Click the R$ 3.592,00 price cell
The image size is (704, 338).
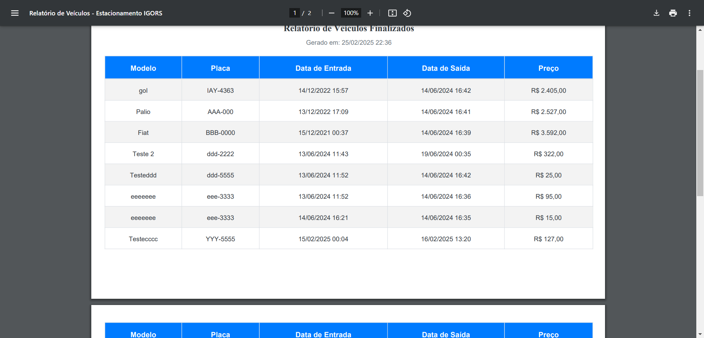[x=548, y=133]
